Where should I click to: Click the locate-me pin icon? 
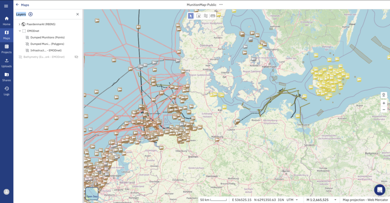384,95
